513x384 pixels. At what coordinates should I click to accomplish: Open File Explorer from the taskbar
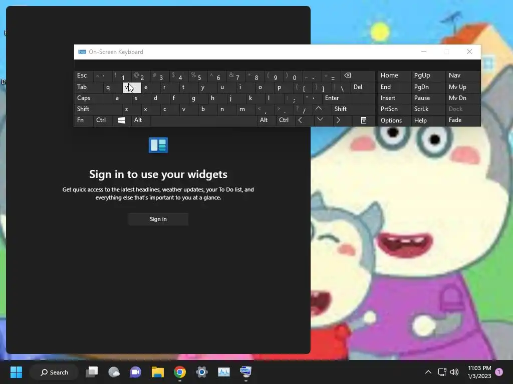158,372
